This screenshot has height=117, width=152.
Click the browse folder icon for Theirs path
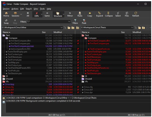pyautogui.click(x=140, y=28)
